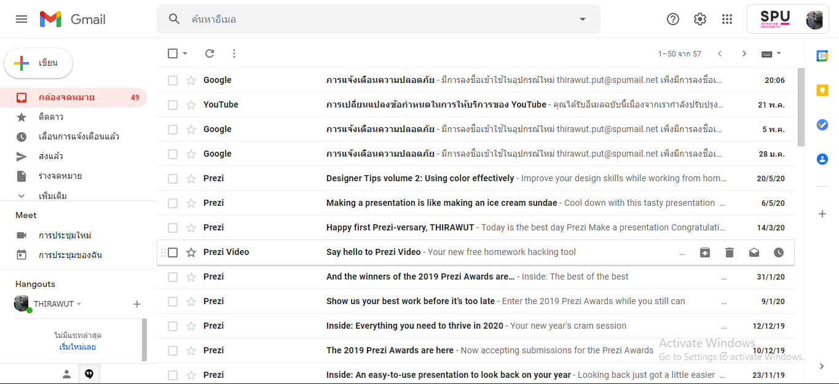Open the ส่งแล้ว sent folder
The height and width of the screenshot is (384, 839).
pyautogui.click(x=74, y=156)
